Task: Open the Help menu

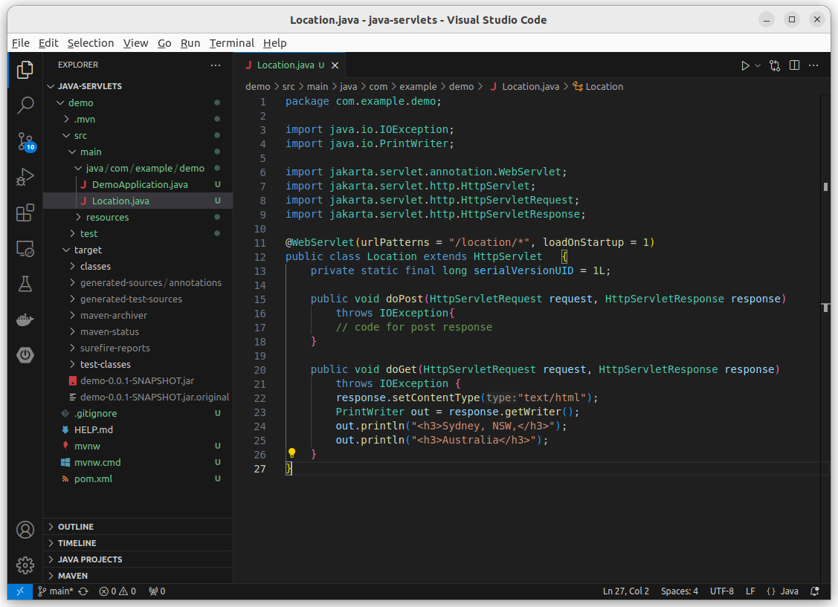Action: coord(274,42)
